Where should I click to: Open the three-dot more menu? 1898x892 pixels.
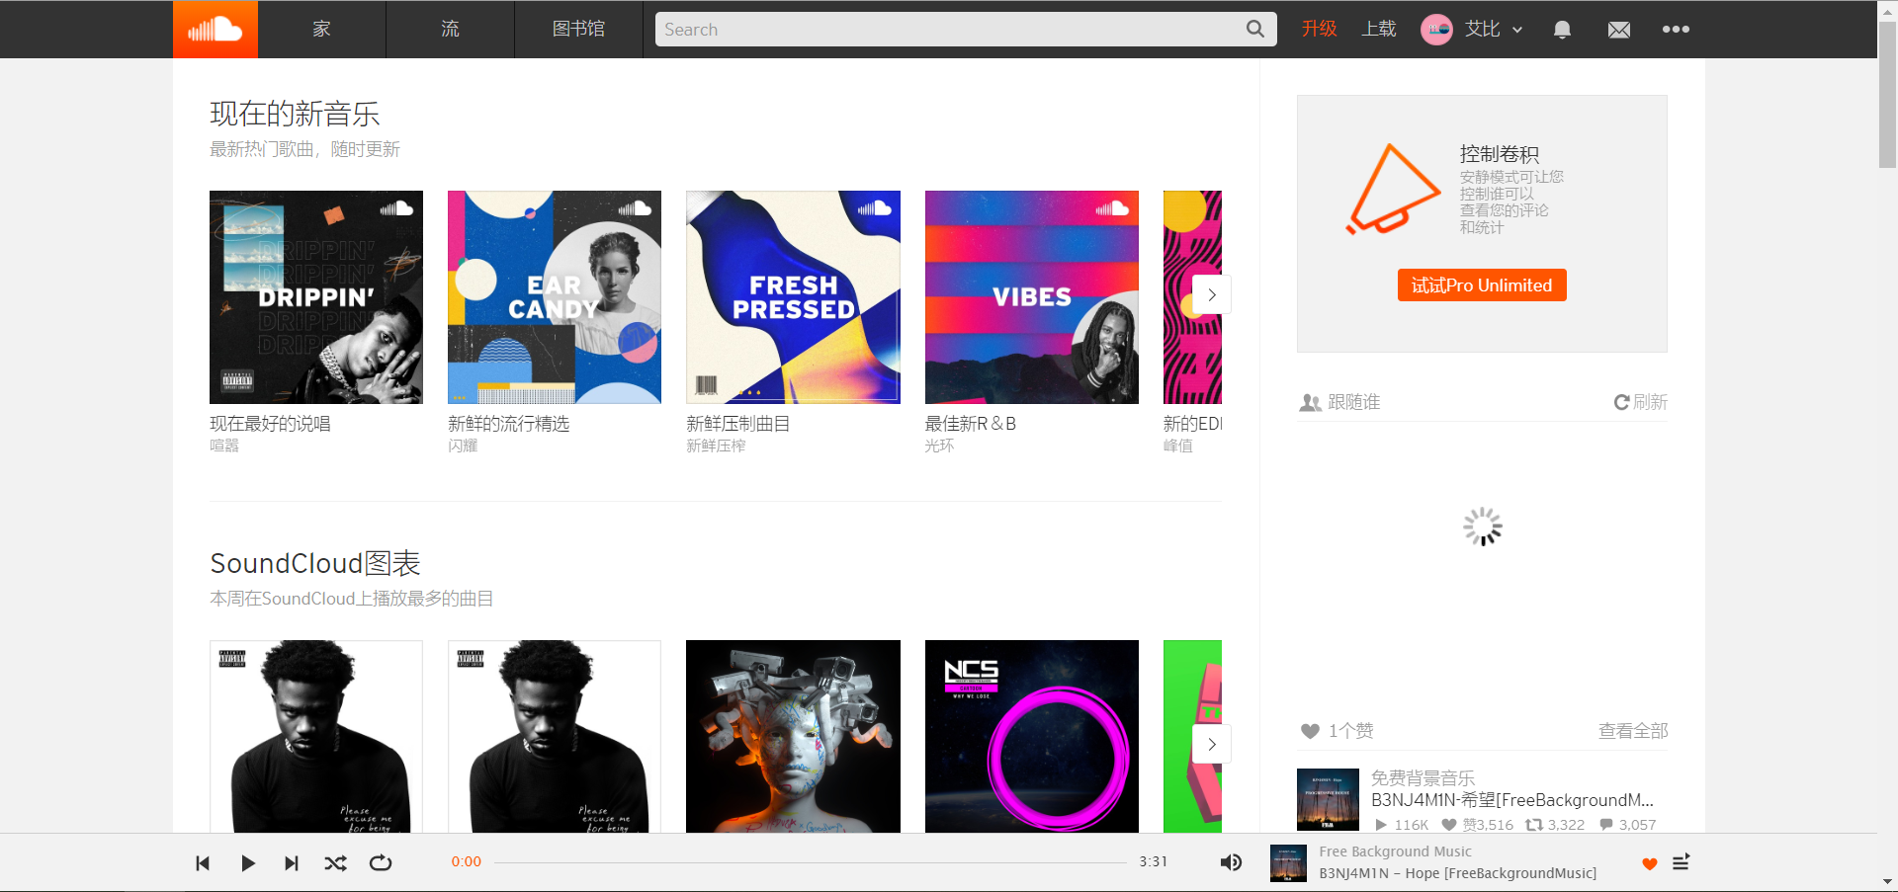(1676, 30)
